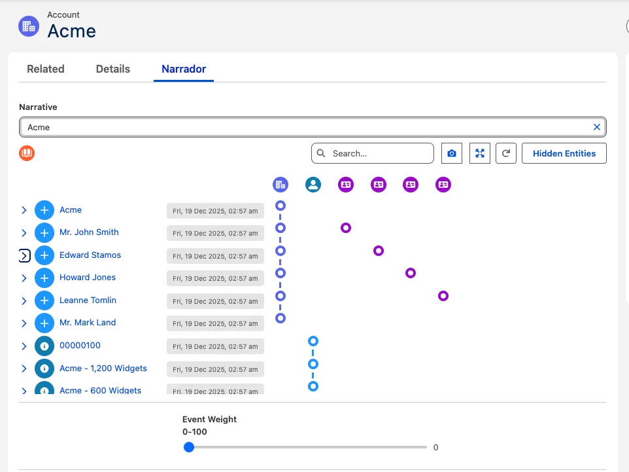Click the plus icon beside Acme
629x472 pixels.
44,210
